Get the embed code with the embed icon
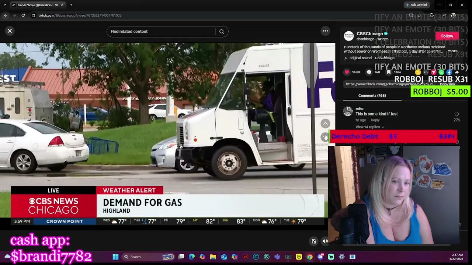 pos(426,72)
